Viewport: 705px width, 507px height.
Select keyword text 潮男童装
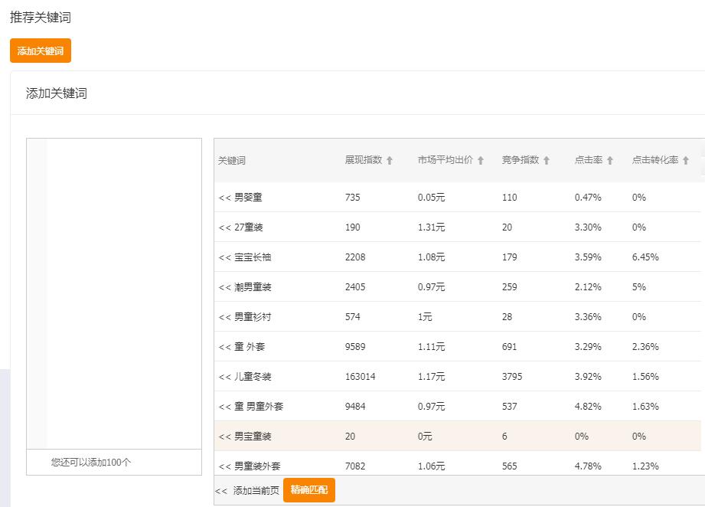tap(253, 287)
